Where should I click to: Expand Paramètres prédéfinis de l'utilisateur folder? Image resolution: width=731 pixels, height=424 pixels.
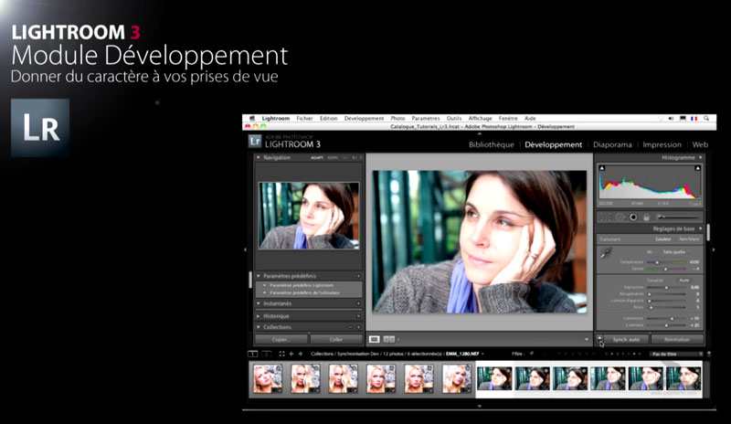point(265,293)
